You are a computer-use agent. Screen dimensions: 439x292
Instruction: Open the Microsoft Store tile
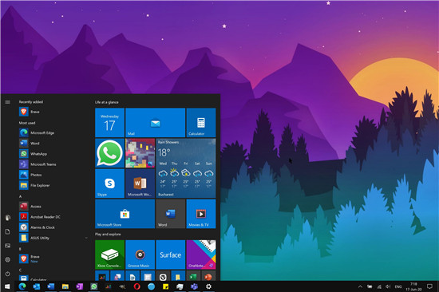(125, 214)
